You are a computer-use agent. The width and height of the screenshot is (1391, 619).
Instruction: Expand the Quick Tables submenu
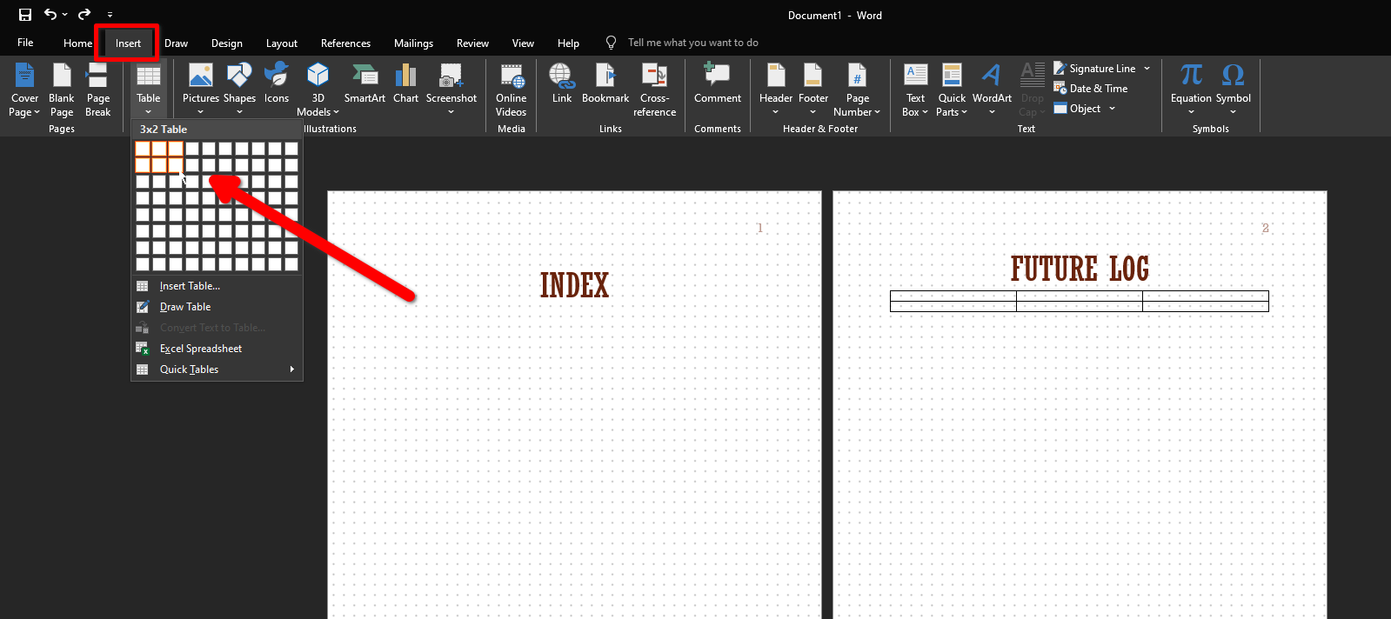point(217,369)
